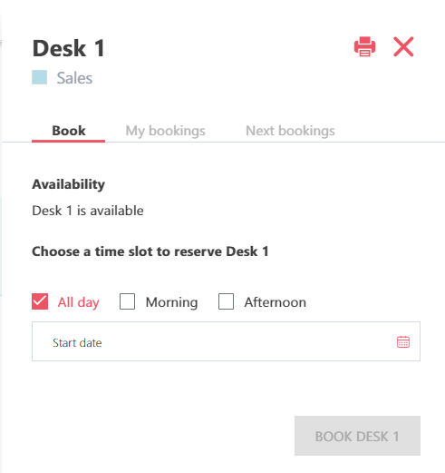Select the Book tab
Screen dimensions: 445x473
point(69,131)
